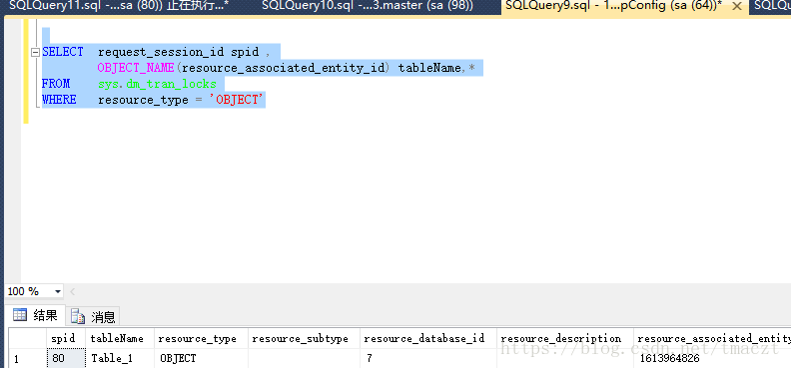This screenshot has width=791, height=368.
Task: Click the results grid icon on 结果 tab
Action: coord(20,316)
